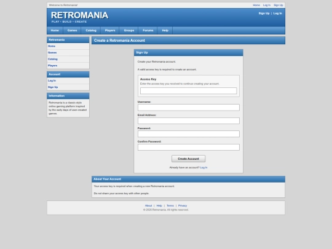Click the 'Access Key' label

pos(148,79)
